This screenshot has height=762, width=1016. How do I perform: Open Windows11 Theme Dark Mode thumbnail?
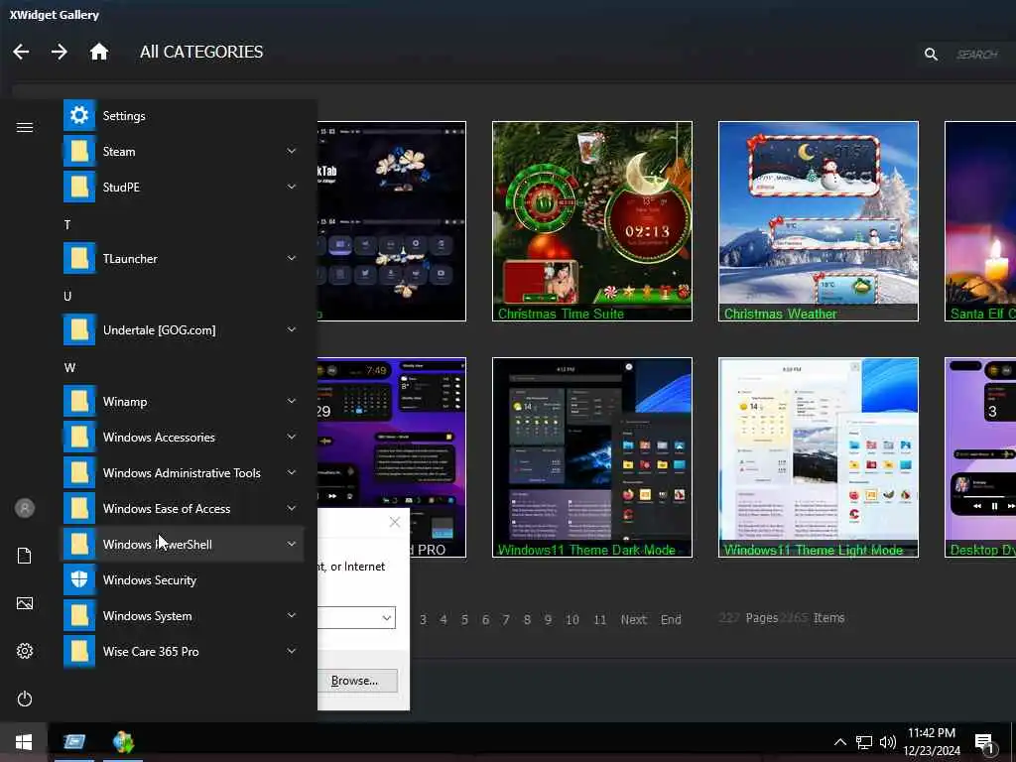coord(592,457)
